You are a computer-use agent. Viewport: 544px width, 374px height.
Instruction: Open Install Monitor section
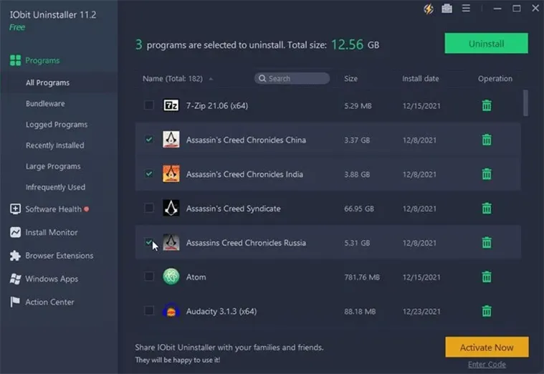[x=52, y=232]
